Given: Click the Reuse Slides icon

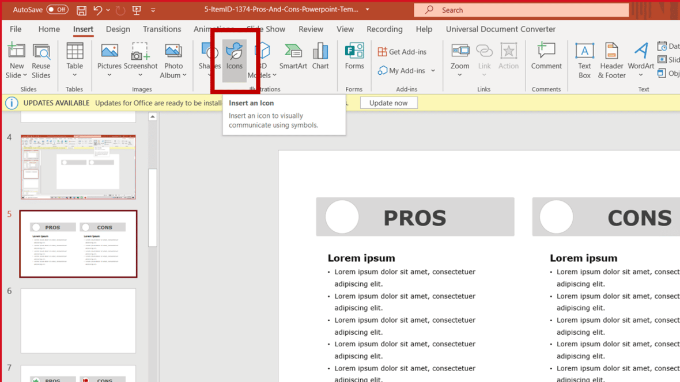Looking at the screenshot, I should point(41,60).
